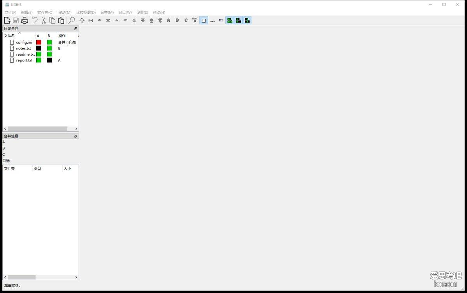Go to previous conflict with double up arrows

[134, 20]
